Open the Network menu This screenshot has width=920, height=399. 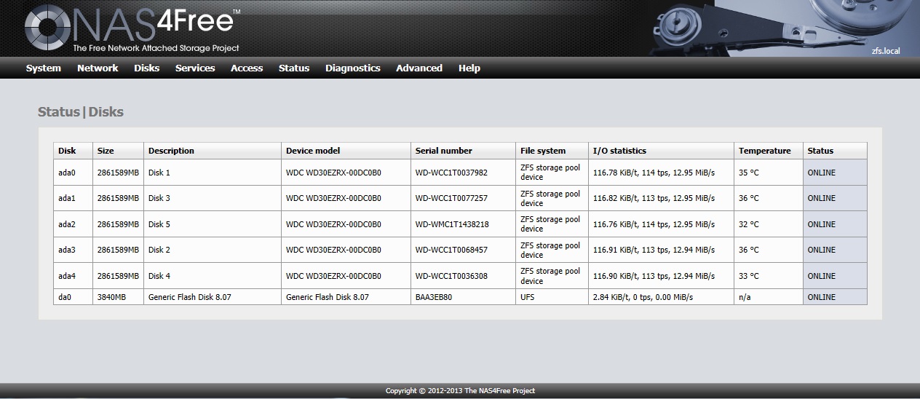pyautogui.click(x=98, y=68)
